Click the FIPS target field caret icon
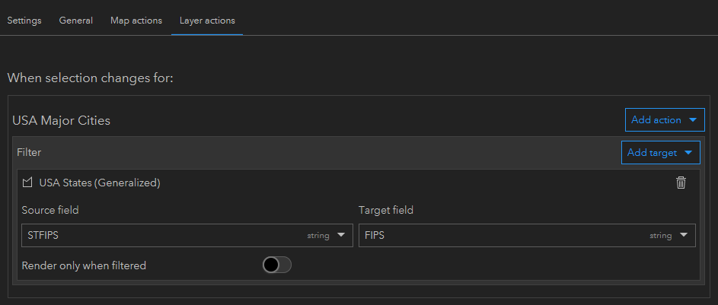Screen dimensions: 718x305 (x=683, y=236)
